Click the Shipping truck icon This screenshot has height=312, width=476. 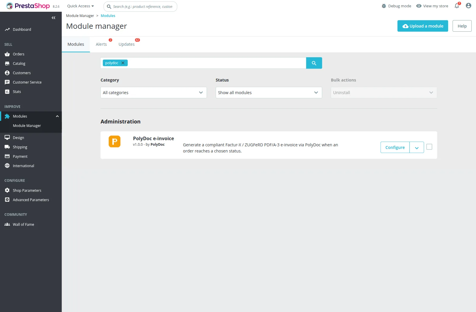point(7,147)
